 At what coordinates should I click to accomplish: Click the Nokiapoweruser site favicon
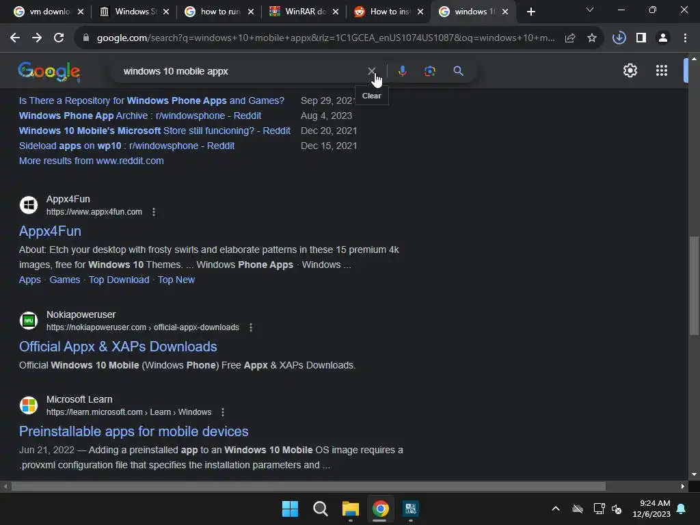click(x=29, y=321)
